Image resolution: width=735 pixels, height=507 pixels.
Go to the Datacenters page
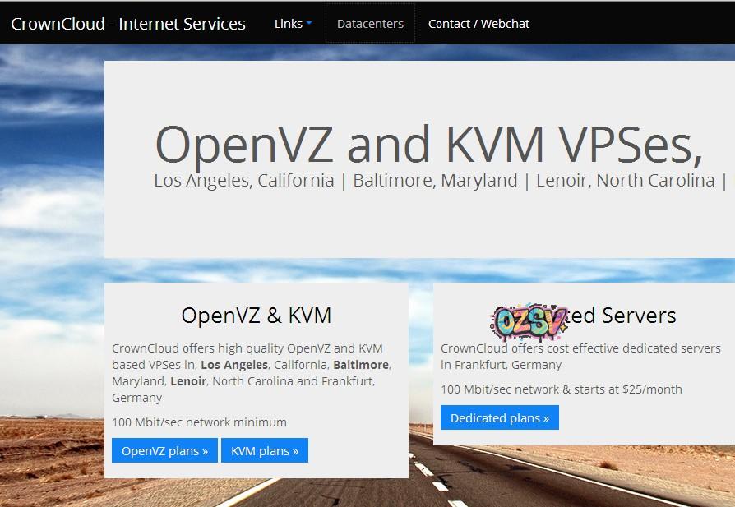370,24
